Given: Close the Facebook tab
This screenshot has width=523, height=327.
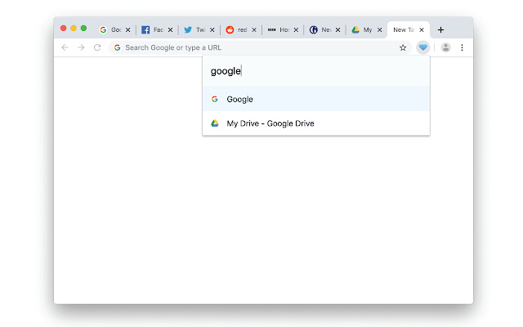Looking at the screenshot, I should (169, 29).
